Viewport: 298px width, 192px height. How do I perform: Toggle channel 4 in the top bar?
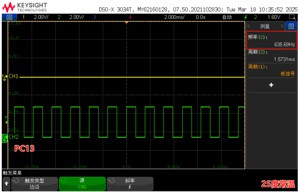(130, 17)
